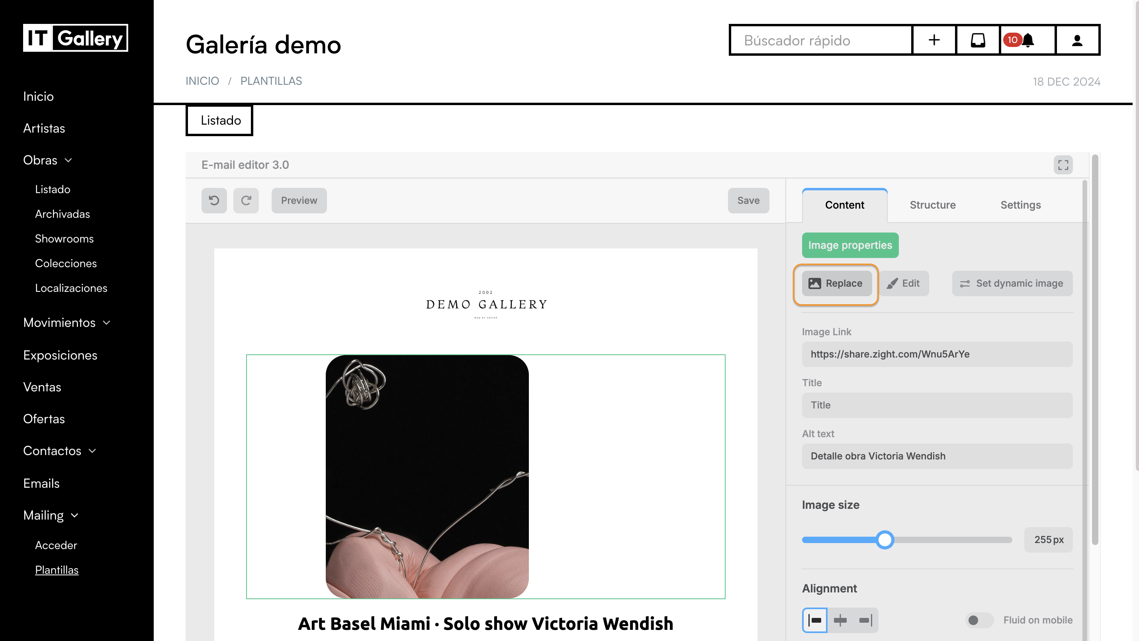Open the user profile icon
This screenshot has height=641, width=1139.
click(x=1077, y=40)
